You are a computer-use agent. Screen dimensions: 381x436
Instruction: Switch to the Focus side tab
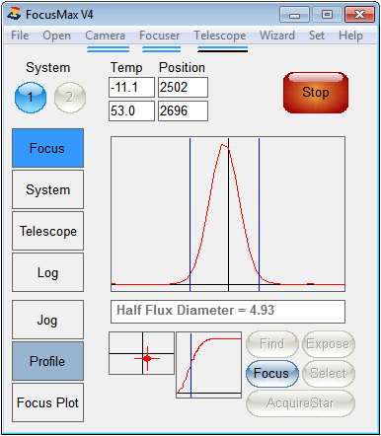click(x=47, y=148)
